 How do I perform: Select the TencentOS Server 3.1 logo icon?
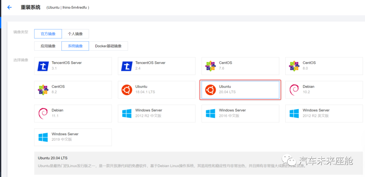coord(43,66)
